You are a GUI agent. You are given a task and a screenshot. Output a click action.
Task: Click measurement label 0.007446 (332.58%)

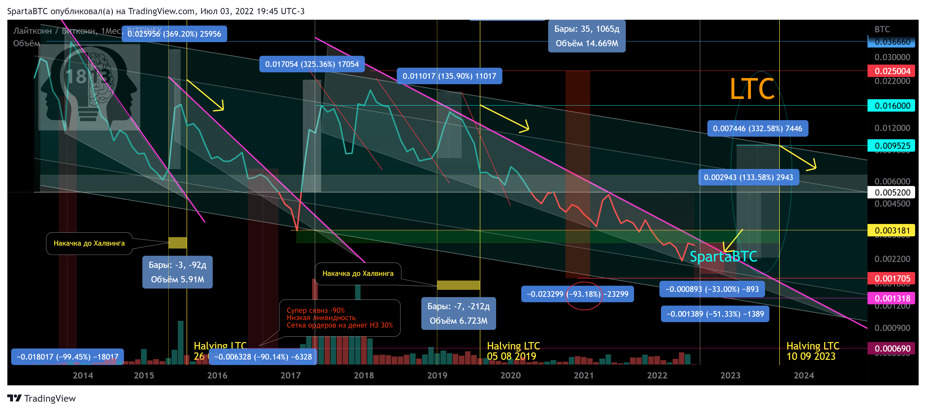coord(758,128)
